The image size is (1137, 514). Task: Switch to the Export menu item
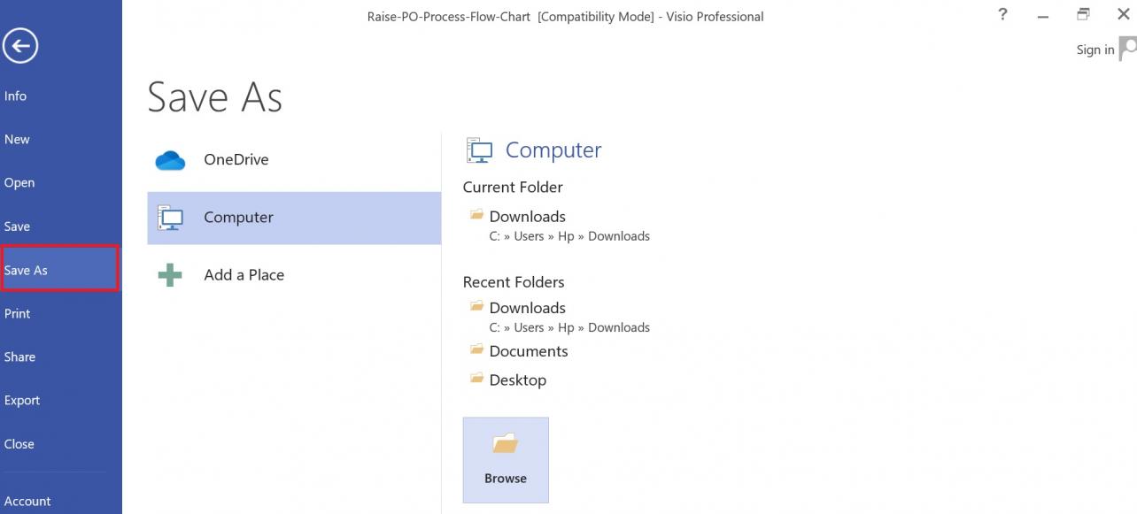22,400
